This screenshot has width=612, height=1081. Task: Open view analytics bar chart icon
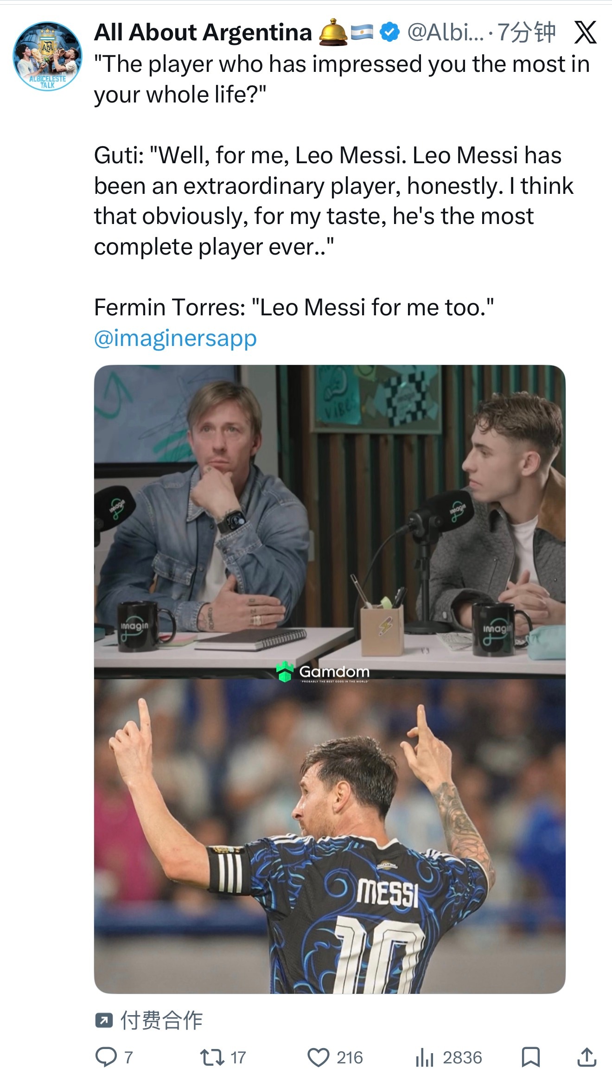tap(424, 1057)
